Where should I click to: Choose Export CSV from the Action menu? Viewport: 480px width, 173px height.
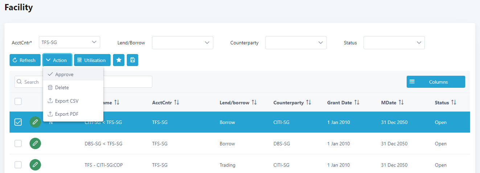click(x=73, y=101)
